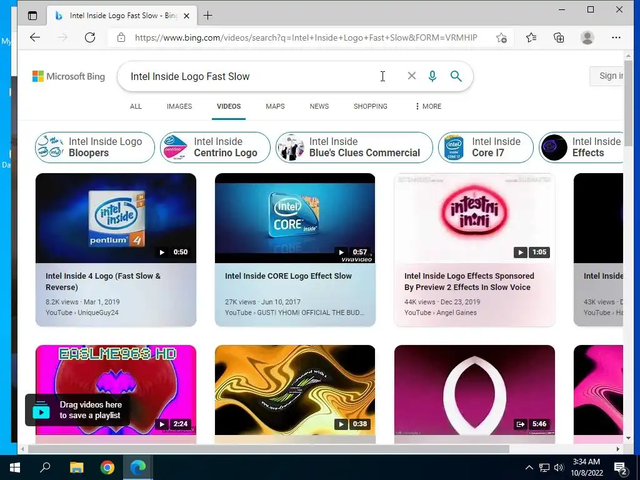Viewport: 640px width, 480px height.
Task: Submit search with the magnifying glass icon
Action: point(456,76)
